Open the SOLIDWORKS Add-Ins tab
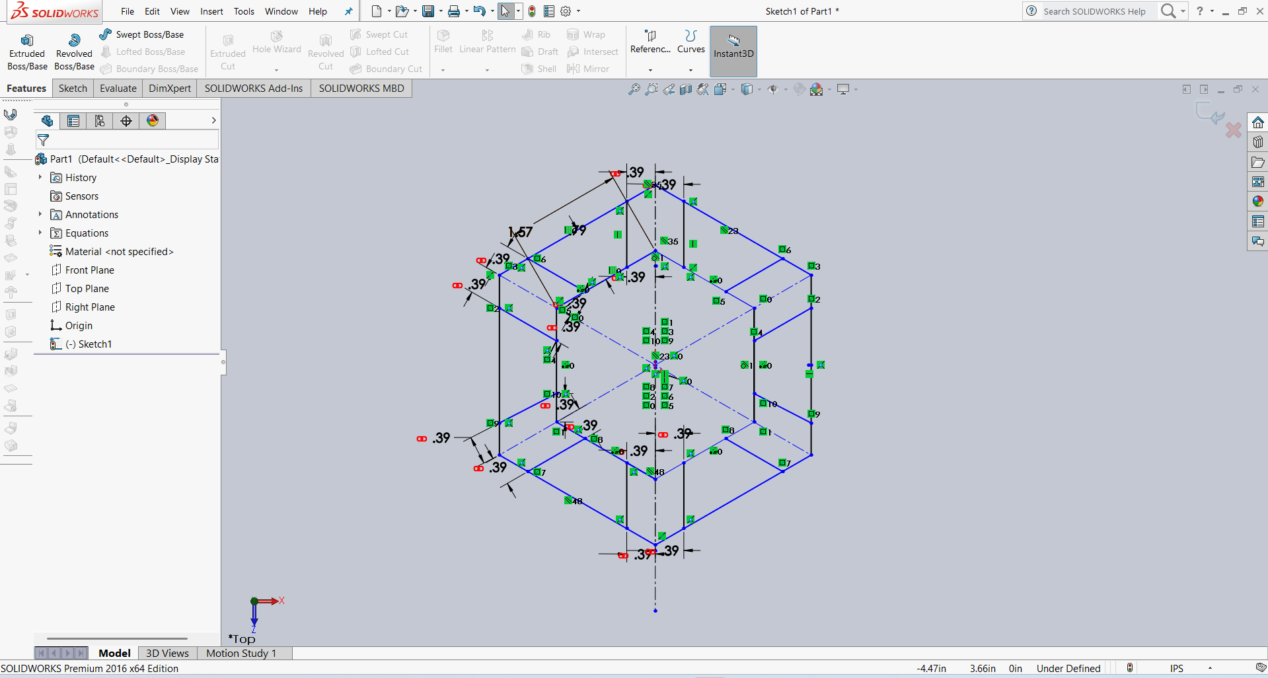The image size is (1268, 678). pyautogui.click(x=254, y=89)
